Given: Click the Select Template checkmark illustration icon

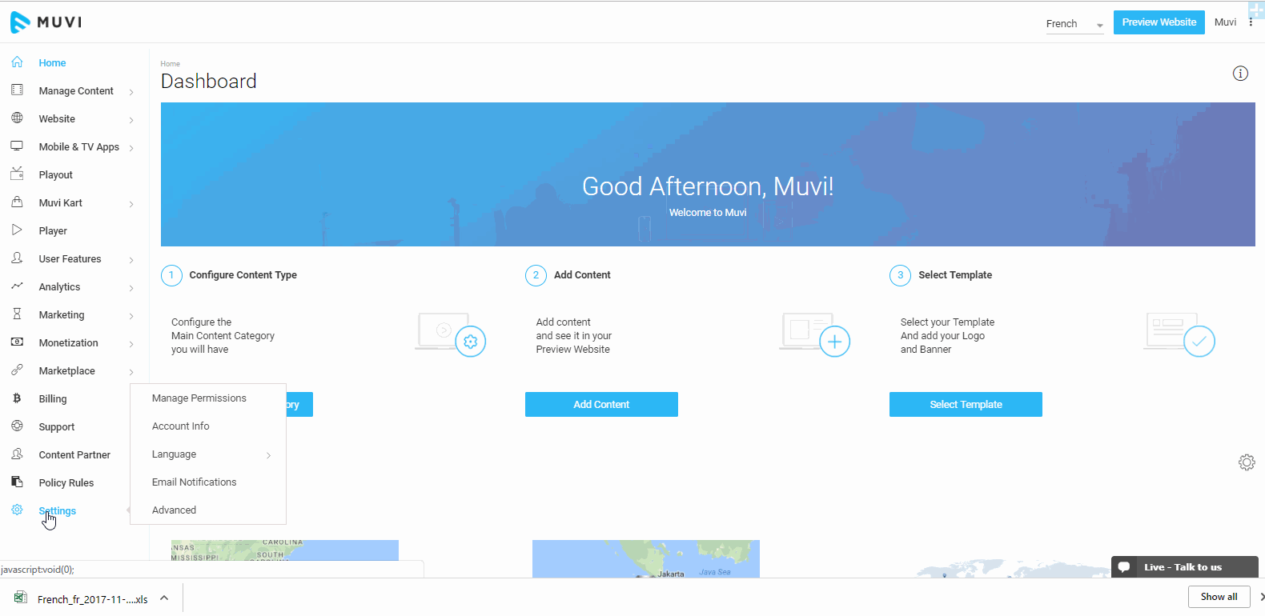Looking at the screenshot, I should click(1199, 342).
